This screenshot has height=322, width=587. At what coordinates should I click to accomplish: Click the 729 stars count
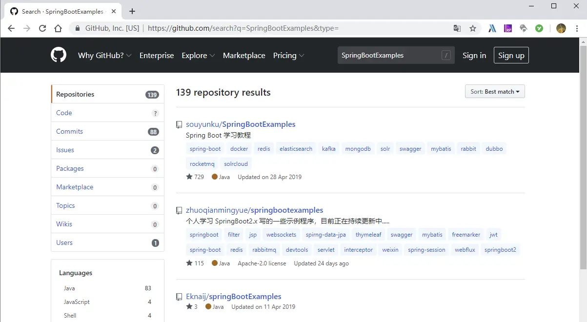(195, 177)
